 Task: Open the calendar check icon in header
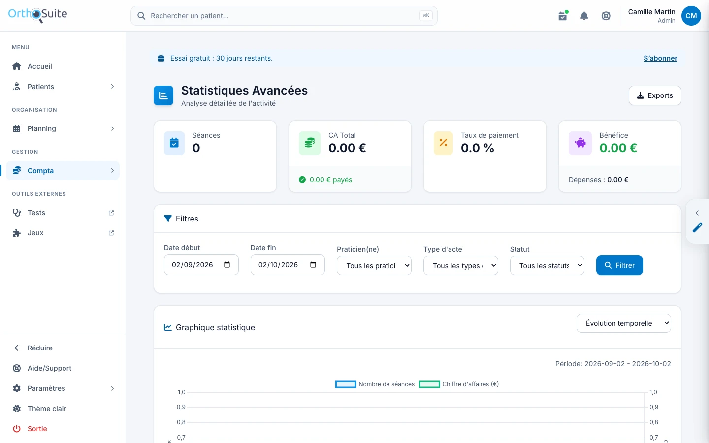pyautogui.click(x=563, y=16)
